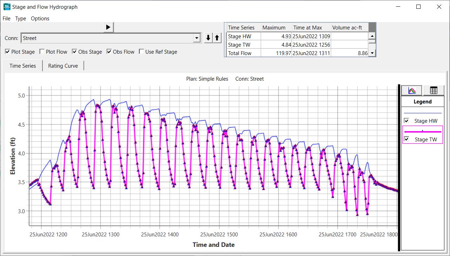The height and width of the screenshot is (256, 450).
Task: Open the Type menu
Action: point(21,19)
